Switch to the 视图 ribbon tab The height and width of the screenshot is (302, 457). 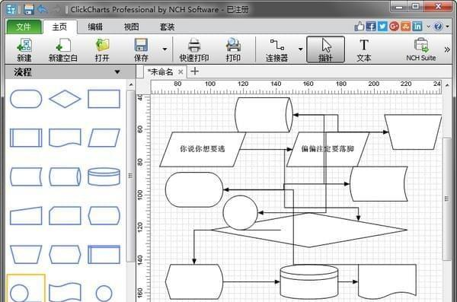tap(132, 27)
